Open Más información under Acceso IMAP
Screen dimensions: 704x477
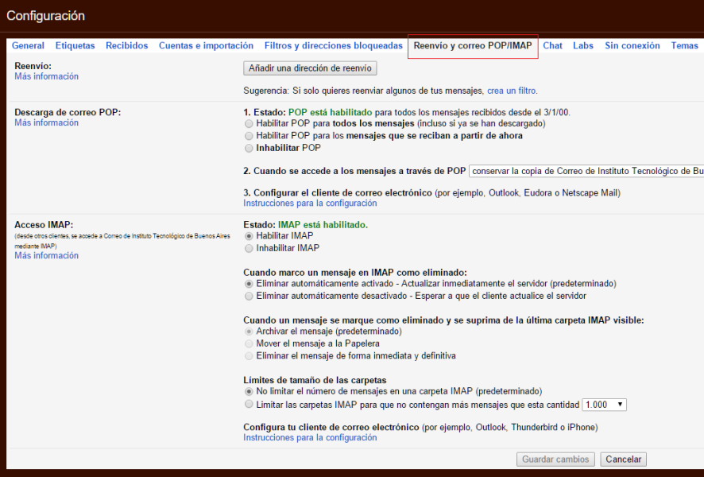(x=46, y=256)
